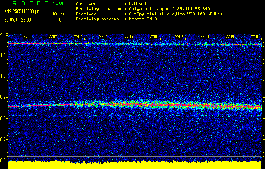This screenshot has width=265, height=169.
Task: Click the HROFFT program title
Action: (27, 3)
